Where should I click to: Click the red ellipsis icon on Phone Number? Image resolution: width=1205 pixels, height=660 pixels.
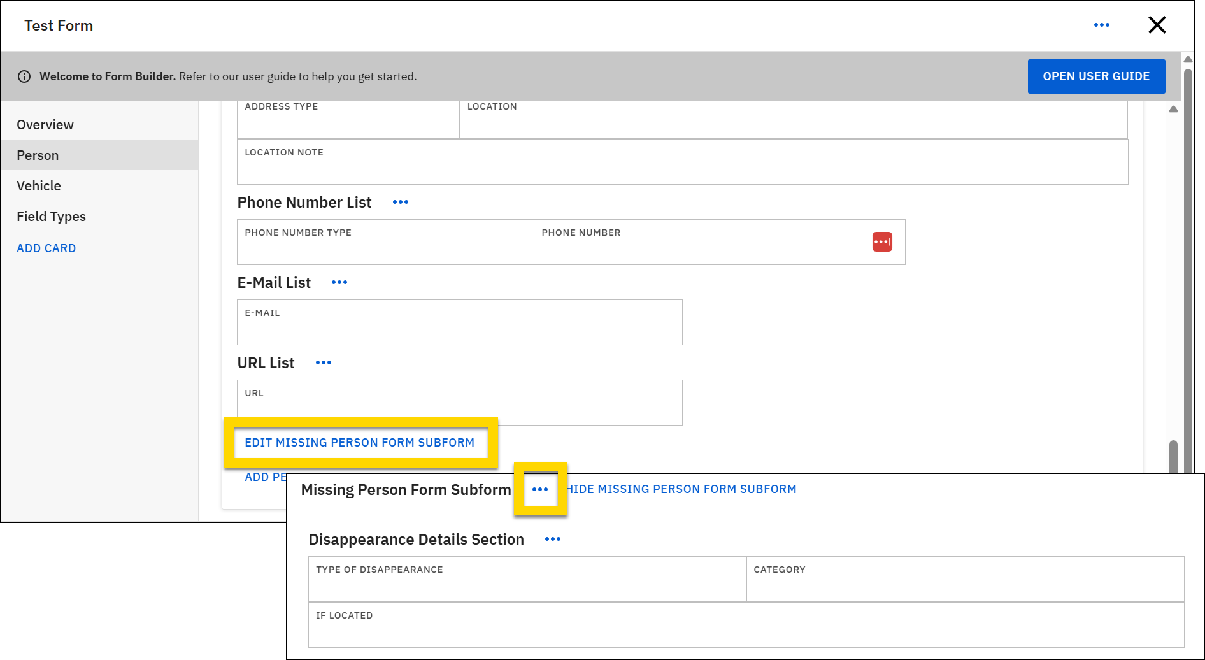point(882,241)
